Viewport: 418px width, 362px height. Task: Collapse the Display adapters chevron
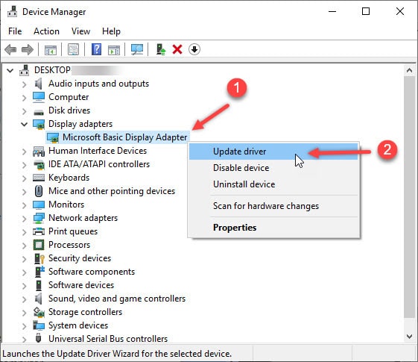coord(25,124)
